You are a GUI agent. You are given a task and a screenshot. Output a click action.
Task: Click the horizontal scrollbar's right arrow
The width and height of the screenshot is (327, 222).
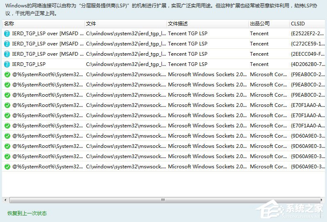point(322,200)
